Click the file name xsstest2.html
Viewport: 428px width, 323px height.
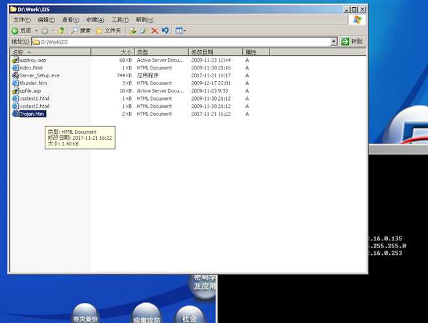click(34, 106)
